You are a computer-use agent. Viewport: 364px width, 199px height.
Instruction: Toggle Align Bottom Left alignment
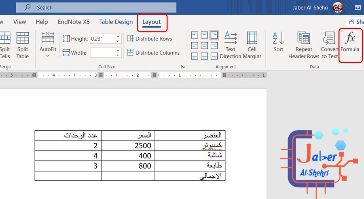click(195, 56)
